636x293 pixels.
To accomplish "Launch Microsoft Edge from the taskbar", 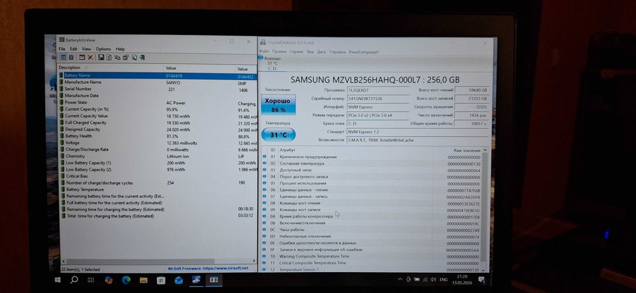I will pyautogui.click(x=126, y=280).
